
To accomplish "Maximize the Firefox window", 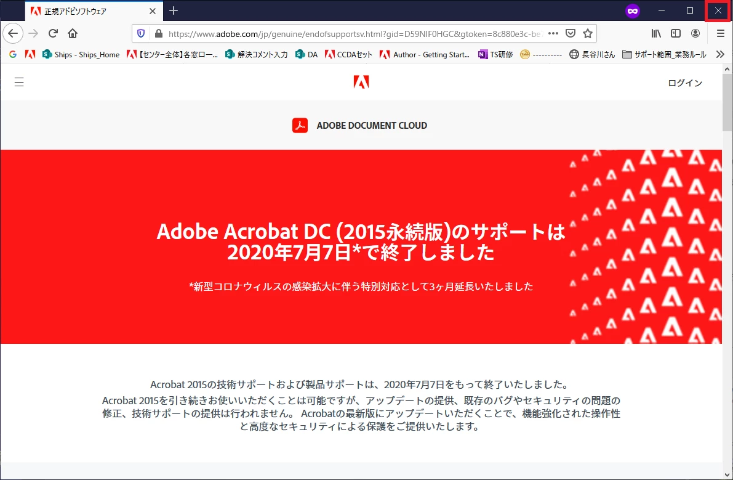I will [689, 10].
